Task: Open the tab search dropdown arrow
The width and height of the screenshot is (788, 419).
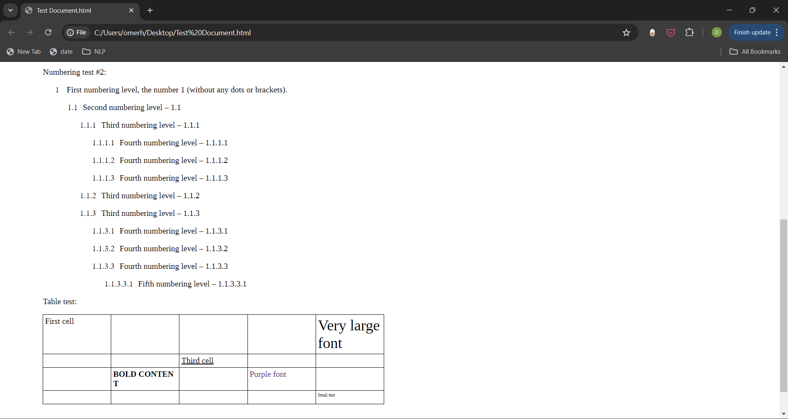Action: click(10, 10)
